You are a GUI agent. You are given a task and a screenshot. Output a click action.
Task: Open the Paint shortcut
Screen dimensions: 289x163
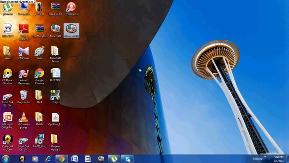[x=39, y=53]
